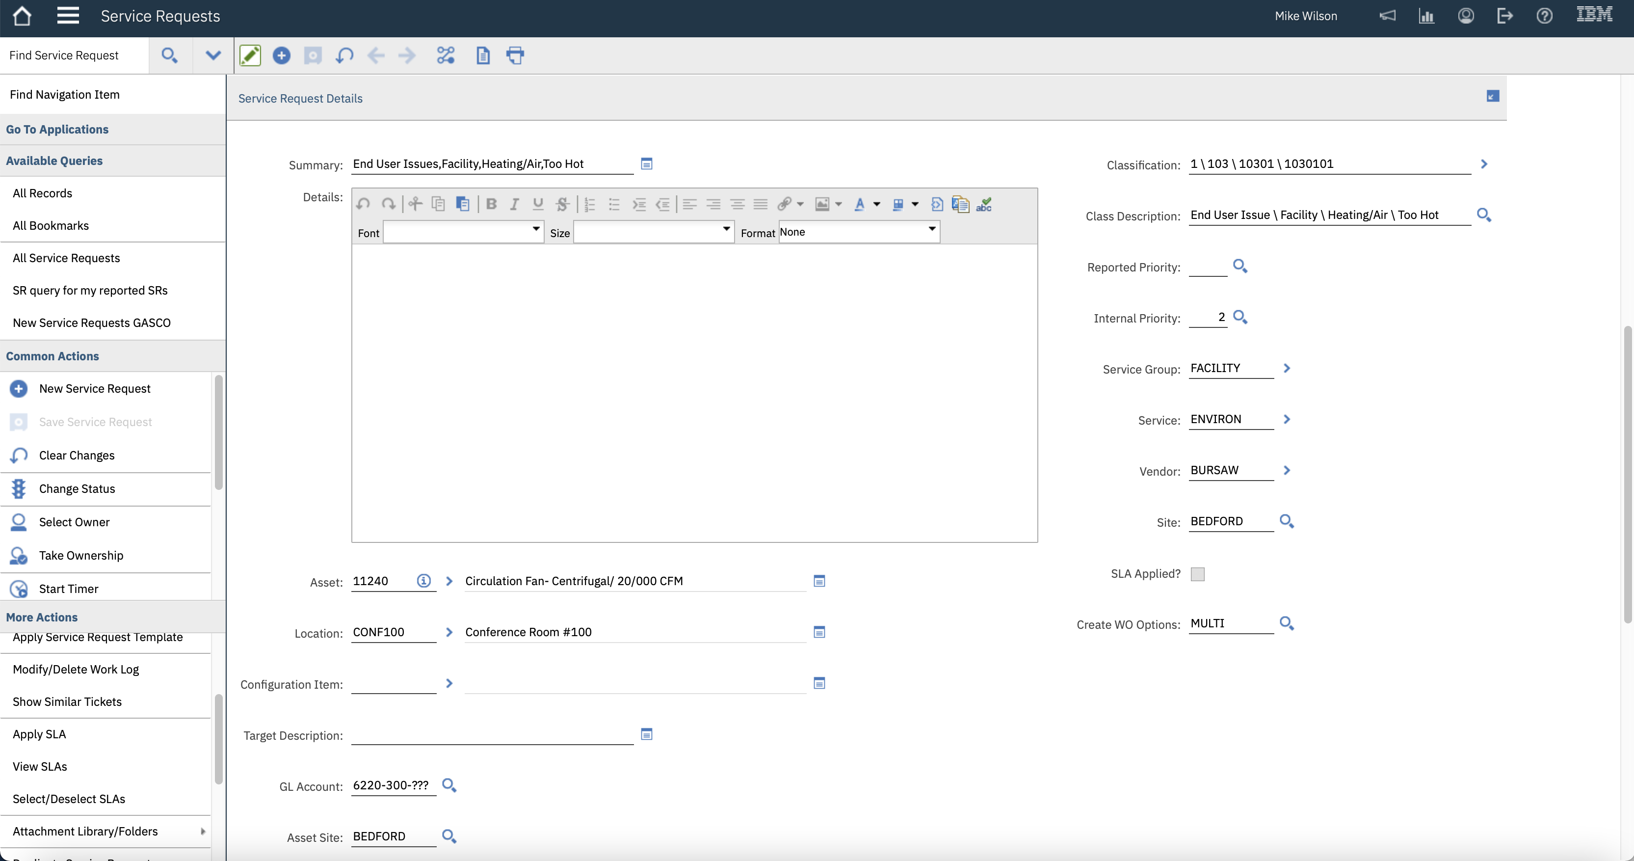
Task: Click the Bold button in Details editor
Action: (x=491, y=204)
